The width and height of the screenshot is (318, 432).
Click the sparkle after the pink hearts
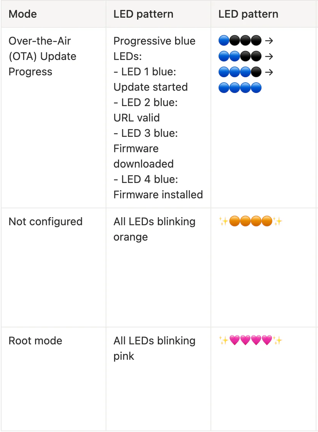[x=278, y=341]
